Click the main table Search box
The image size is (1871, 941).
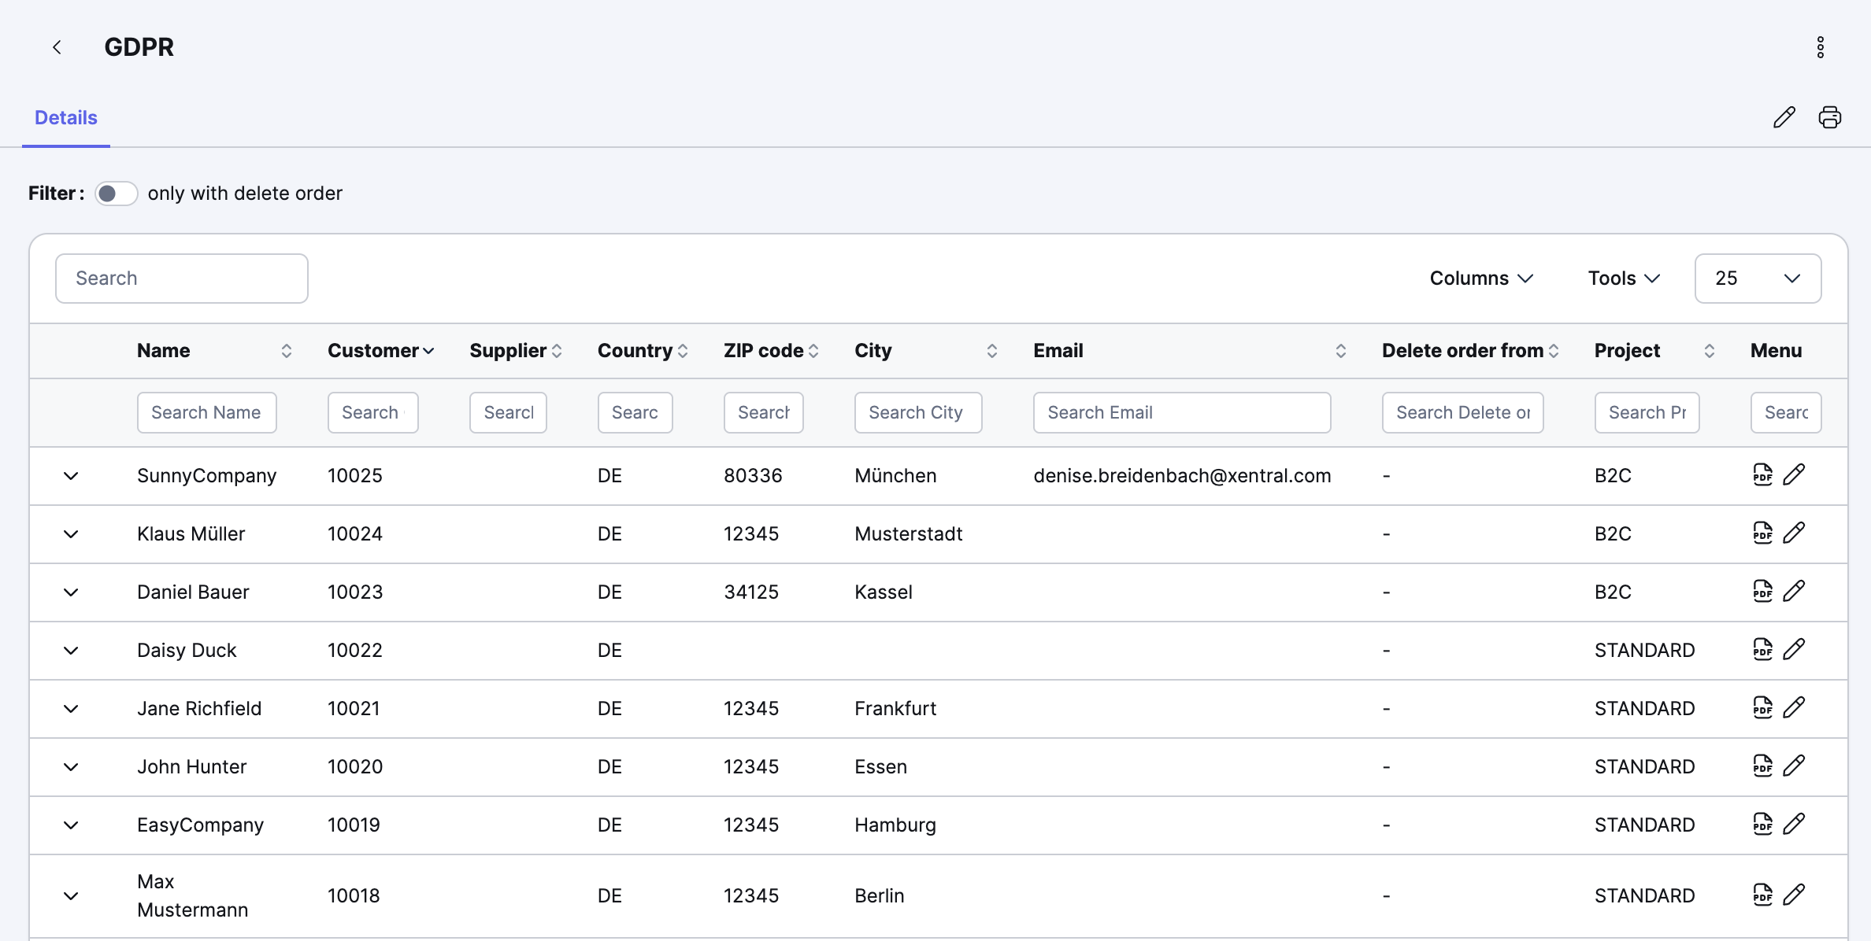click(x=181, y=279)
